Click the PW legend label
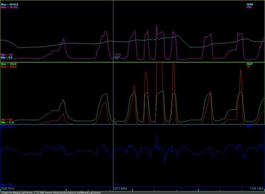 point(249,7)
